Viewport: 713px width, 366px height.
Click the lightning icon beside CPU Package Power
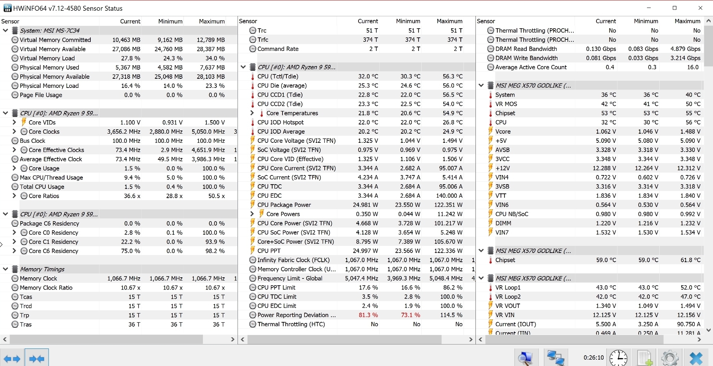253,205
